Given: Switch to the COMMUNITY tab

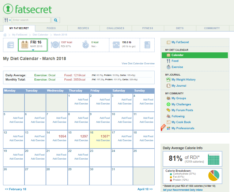Looking at the screenshot, I should (x=212, y=28).
